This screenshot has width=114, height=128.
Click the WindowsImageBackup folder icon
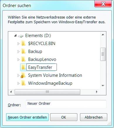coord(23,83)
